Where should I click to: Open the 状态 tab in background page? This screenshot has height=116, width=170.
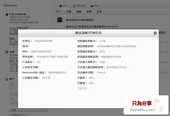(x=63, y=6)
